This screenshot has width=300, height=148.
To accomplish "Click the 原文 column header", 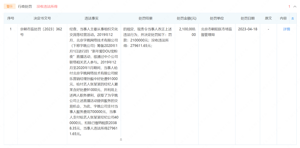I will pos(268,18).
